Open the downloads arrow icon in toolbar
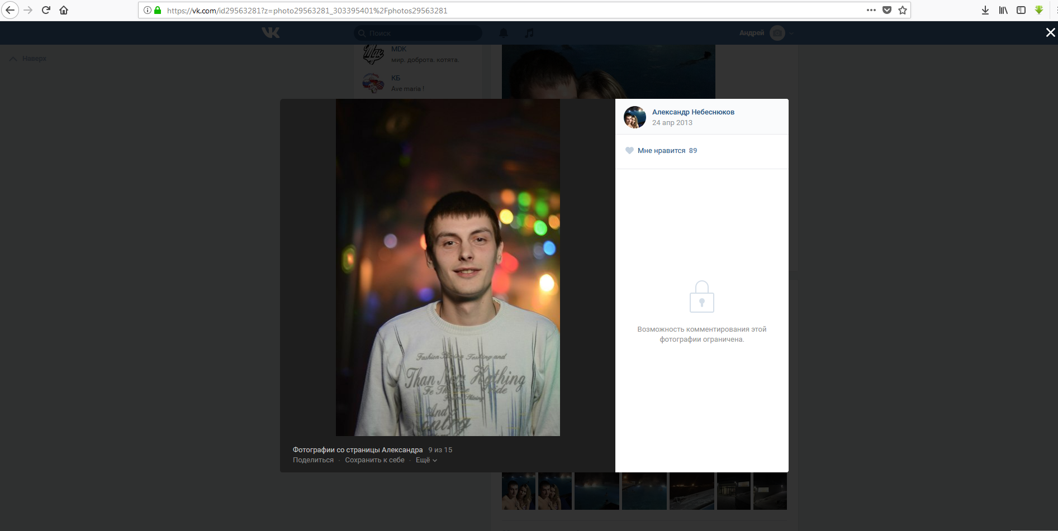Screen dimensions: 1058x531 coord(985,10)
